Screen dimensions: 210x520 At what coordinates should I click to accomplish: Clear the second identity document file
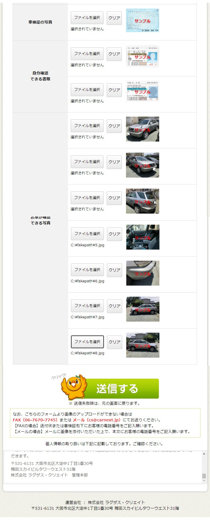tap(114, 90)
